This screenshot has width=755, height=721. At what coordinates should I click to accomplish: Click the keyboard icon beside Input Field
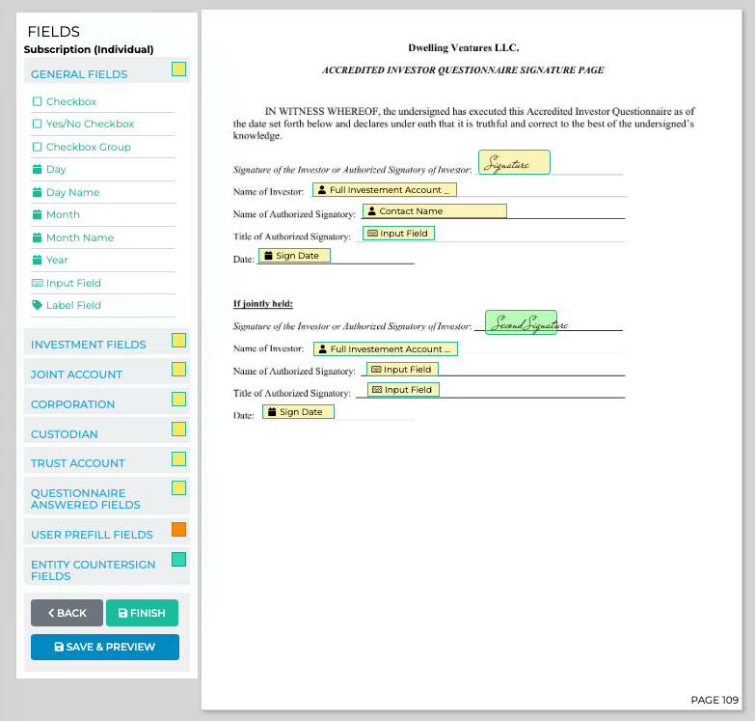(37, 283)
